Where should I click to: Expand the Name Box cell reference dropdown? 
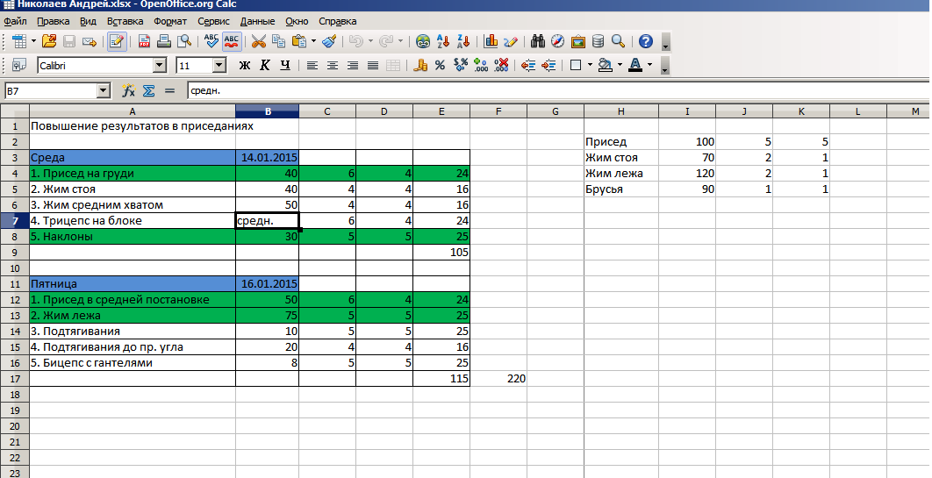pyautogui.click(x=104, y=90)
